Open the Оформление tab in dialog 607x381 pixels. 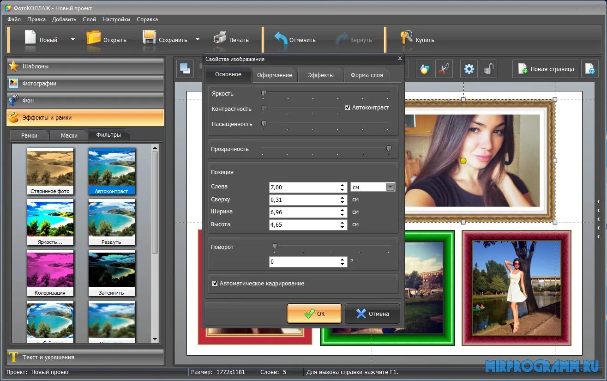pos(275,75)
